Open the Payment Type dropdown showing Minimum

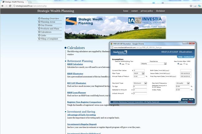click(140, 83)
